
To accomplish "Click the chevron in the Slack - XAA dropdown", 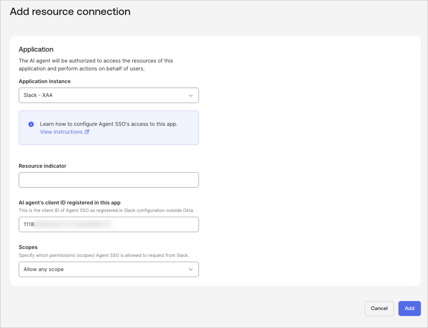I will (190, 95).
